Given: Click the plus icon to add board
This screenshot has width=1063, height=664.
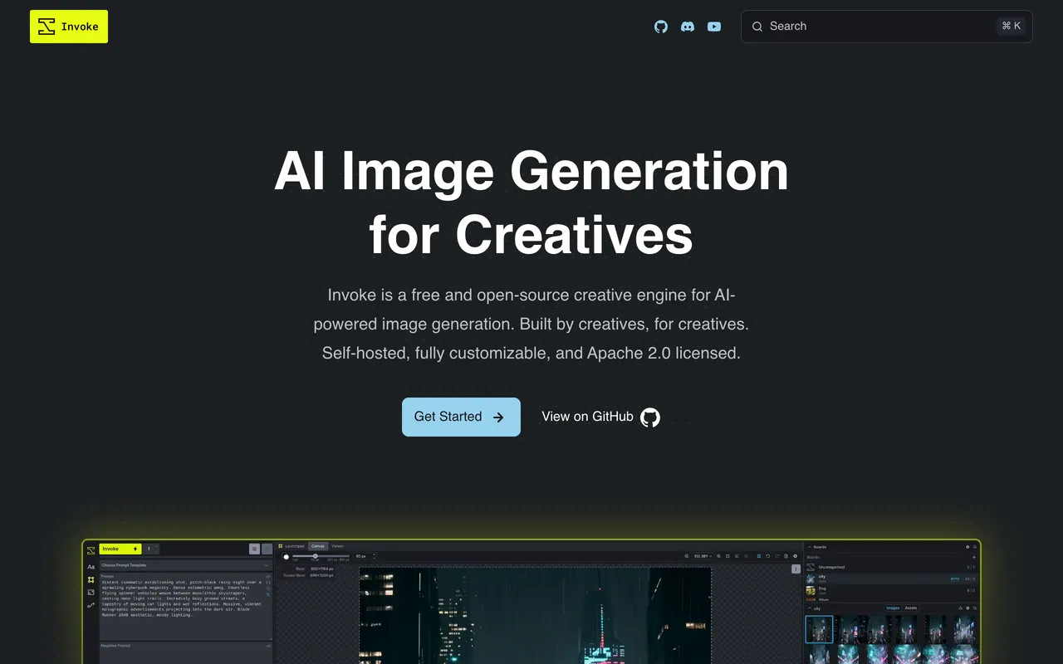Looking at the screenshot, I should point(974,557).
